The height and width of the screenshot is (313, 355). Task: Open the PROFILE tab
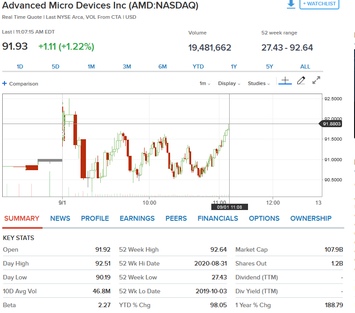(x=95, y=219)
